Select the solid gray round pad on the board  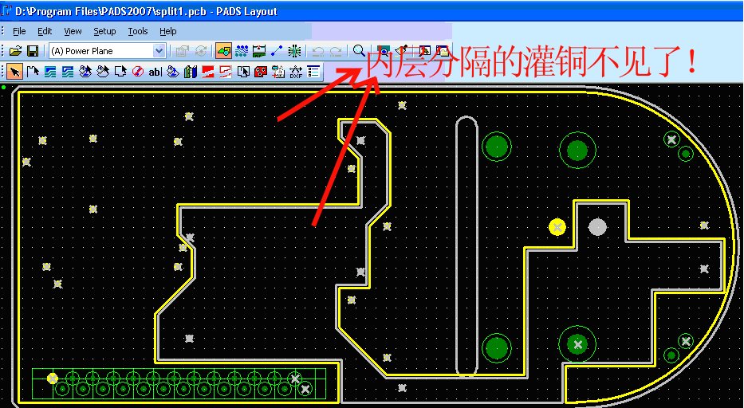pyautogui.click(x=597, y=227)
